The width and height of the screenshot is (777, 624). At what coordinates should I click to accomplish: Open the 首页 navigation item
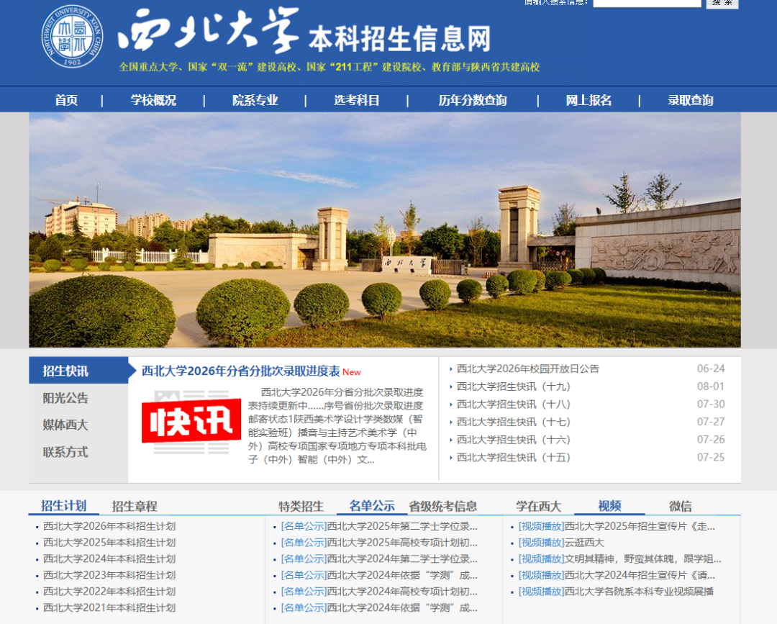pyautogui.click(x=66, y=100)
